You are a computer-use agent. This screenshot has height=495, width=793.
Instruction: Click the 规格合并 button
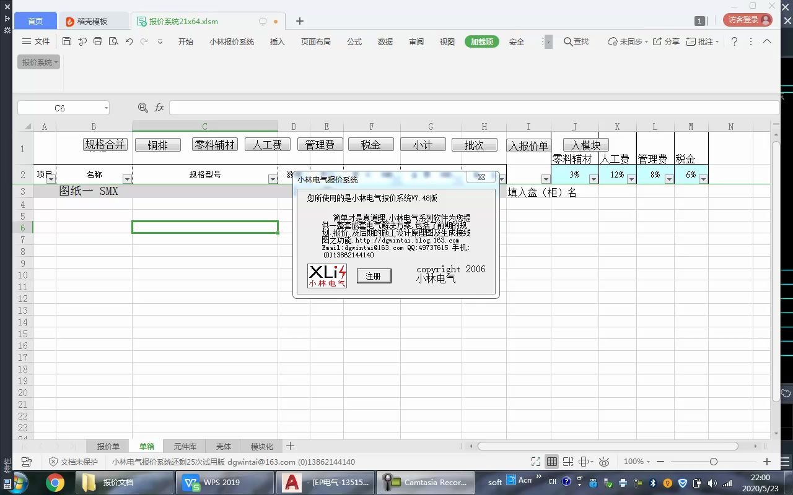tap(105, 144)
